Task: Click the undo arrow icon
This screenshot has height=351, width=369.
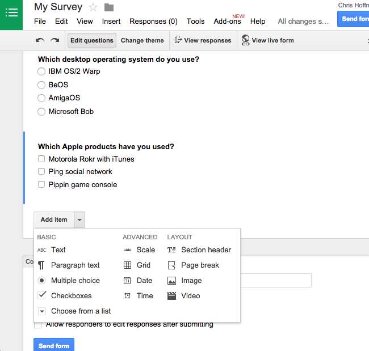Action: (x=40, y=40)
